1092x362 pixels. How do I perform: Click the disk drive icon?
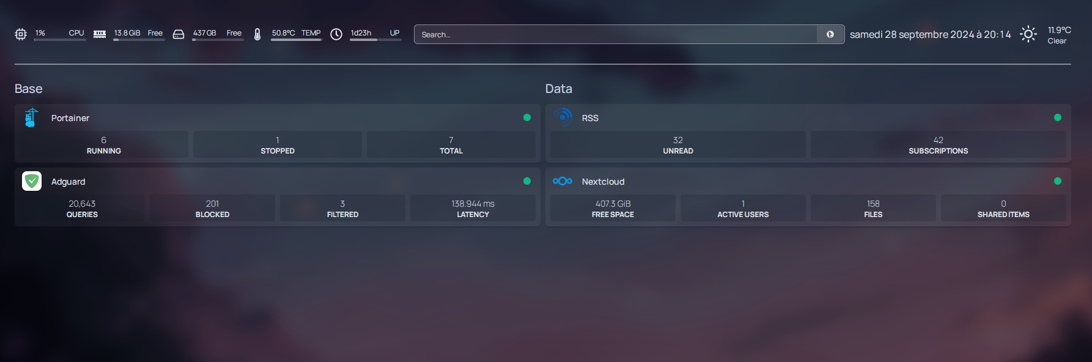(x=179, y=34)
